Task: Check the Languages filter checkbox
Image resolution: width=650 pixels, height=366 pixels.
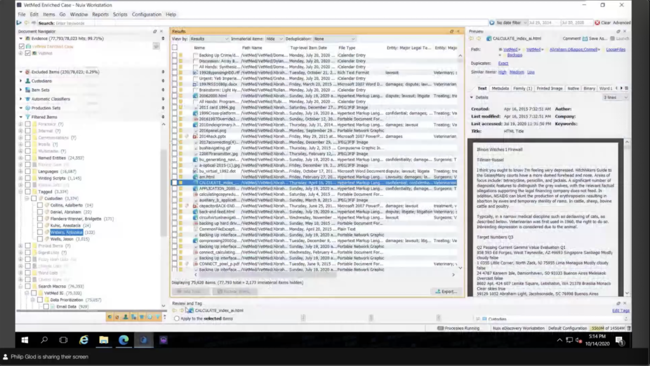Action: (28, 172)
